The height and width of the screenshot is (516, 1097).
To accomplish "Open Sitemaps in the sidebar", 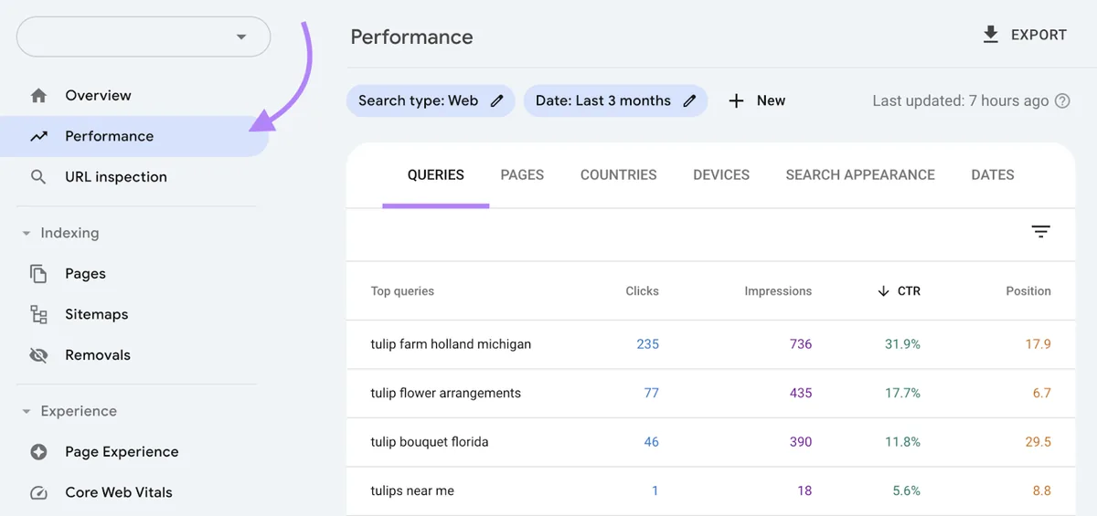I will (96, 314).
